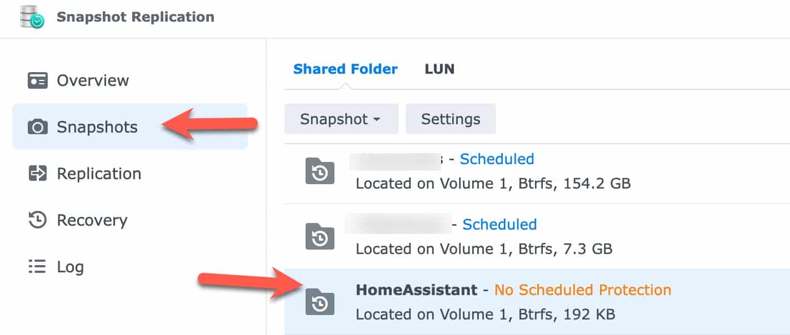Click the arrow on the Snapshot button
This screenshot has height=335, width=790.
point(377,120)
